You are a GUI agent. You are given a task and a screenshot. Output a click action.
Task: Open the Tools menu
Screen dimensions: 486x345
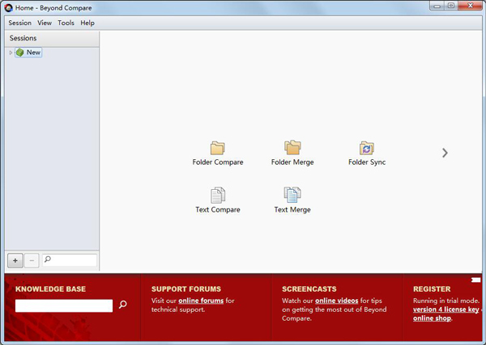coord(66,23)
